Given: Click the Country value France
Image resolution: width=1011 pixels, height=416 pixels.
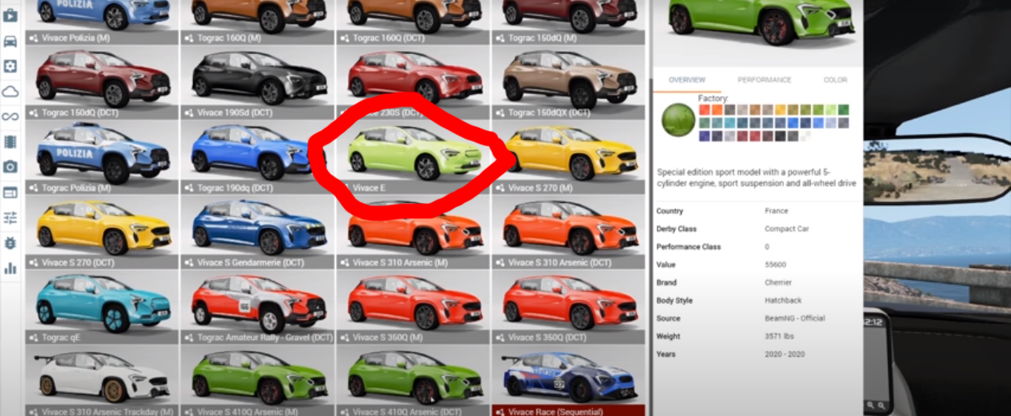Looking at the screenshot, I should click(x=776, y=211).
